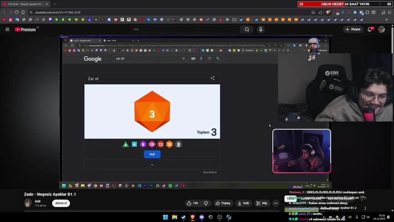Image resolution: width=394 pixels, height=222 pixels.
Task: Open the YouTube bookmark in bookmarks bar
Action: (4, 19)
